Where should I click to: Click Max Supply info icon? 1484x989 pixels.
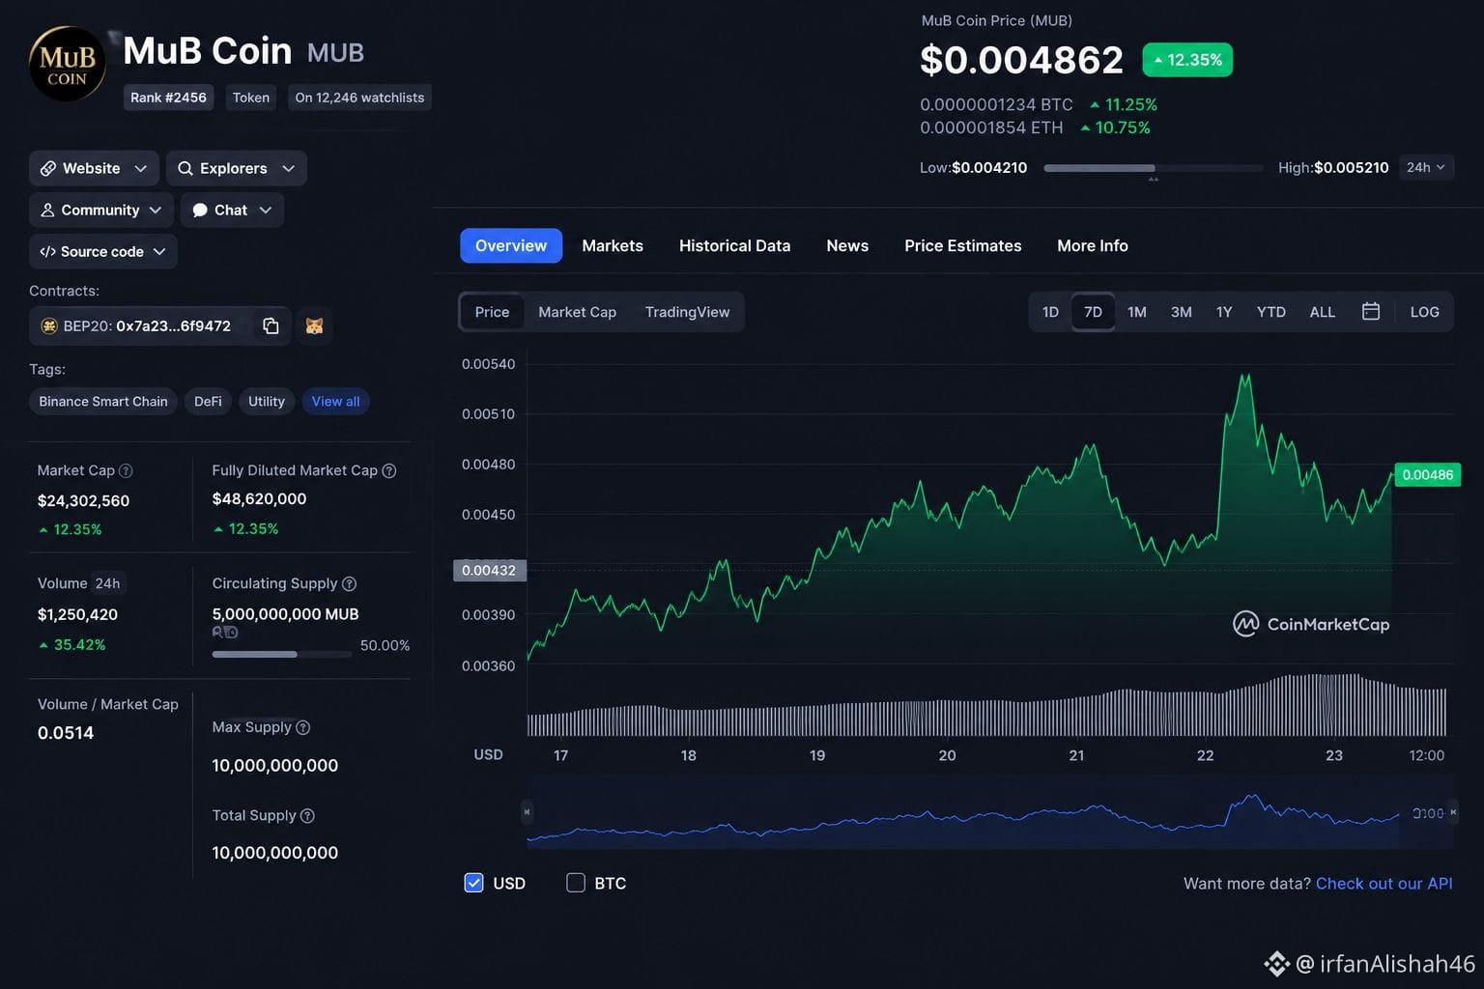pos(302,727)
